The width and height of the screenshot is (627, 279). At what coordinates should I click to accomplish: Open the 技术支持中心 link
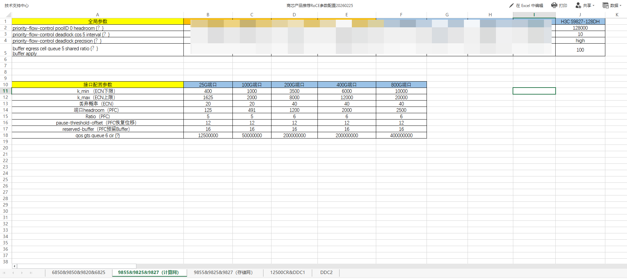[17, 5]
